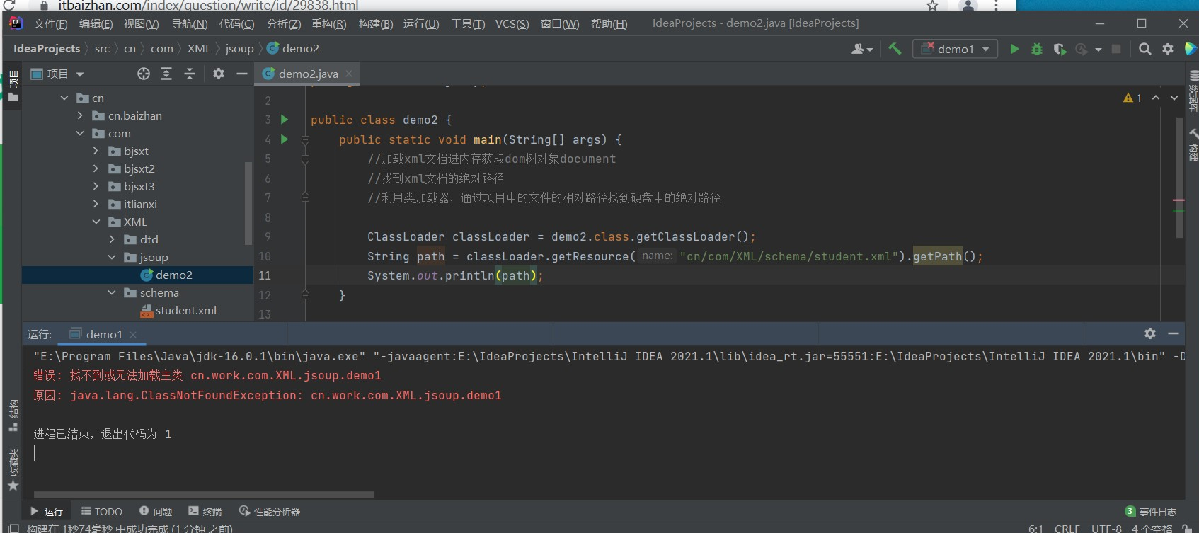The width and height of the screenshot is (1199, 533).
Task: Open the 文件(F) menu
Action: [50, 23]
